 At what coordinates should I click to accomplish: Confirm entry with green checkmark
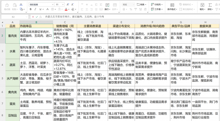point(37,17)
